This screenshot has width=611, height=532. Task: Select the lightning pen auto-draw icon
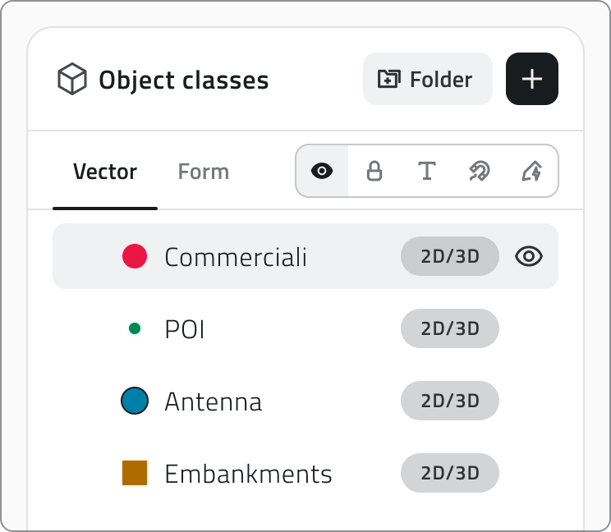click(532, 171)
